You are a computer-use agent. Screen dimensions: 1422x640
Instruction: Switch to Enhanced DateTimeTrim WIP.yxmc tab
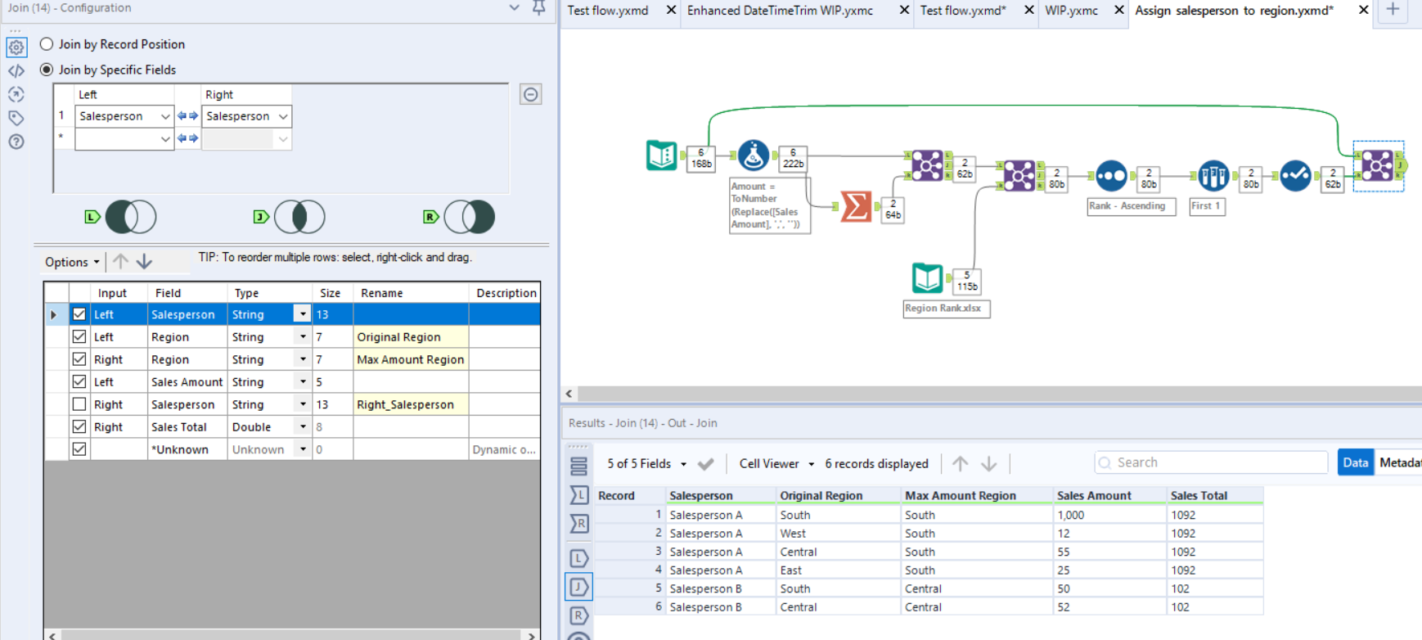click(x=780, y=11)
